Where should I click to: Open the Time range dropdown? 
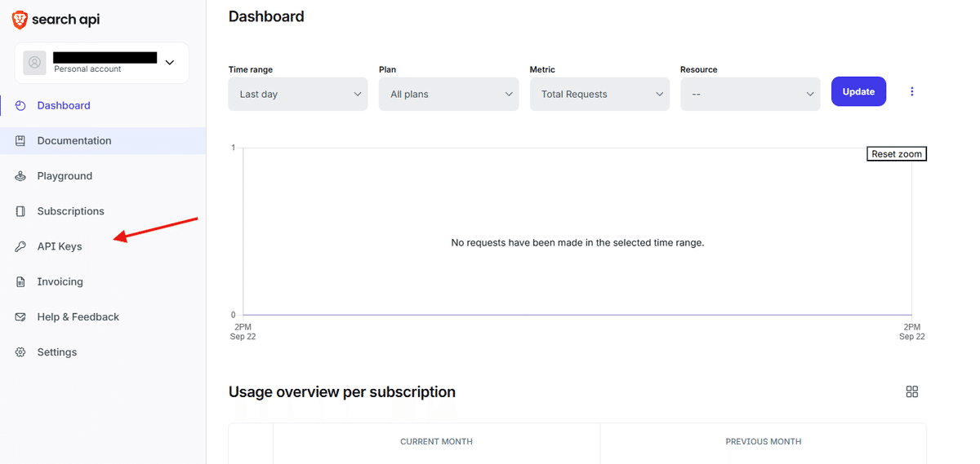(298, 95)
